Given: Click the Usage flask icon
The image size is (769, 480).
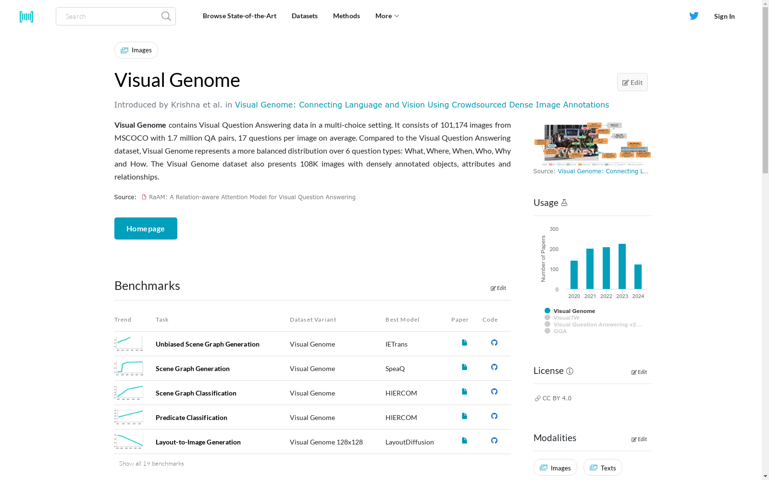Looking at the screenshot, I should click(564, 203).
